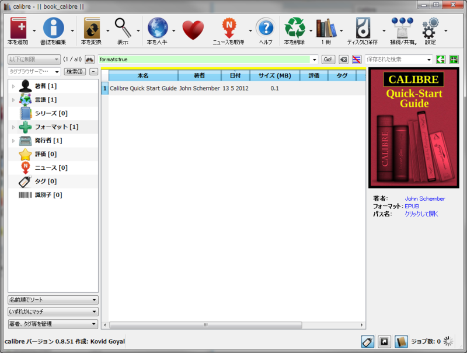This screenshot has height=353, width=467.
Task: Click the Identifiers (識別子) barcode icon
Action: pos(25,195)
